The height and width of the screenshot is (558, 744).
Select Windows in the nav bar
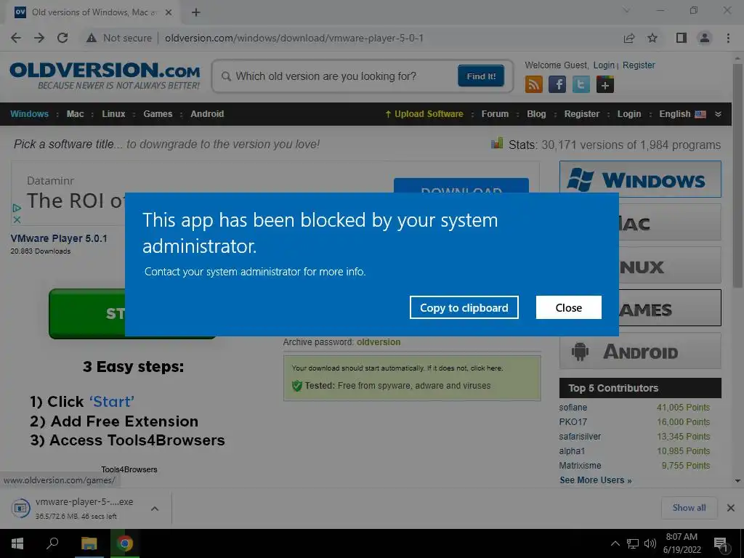coord(29,114)
